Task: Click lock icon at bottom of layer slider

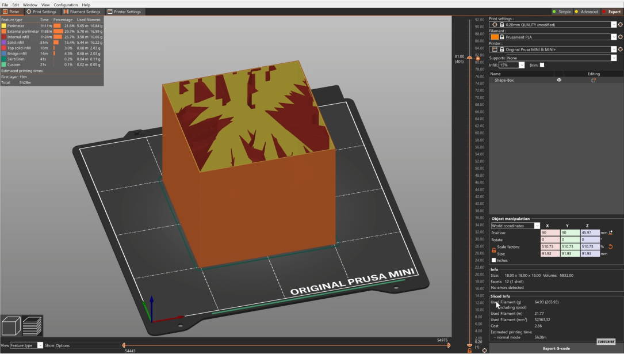Action: pyautogui.click(x=470, y=351)
